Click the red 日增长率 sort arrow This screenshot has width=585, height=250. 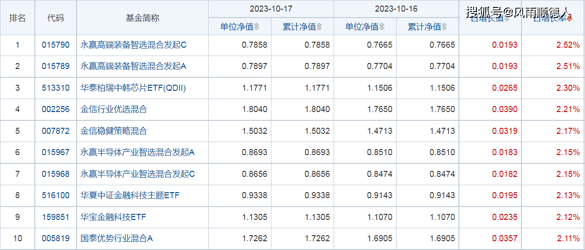pyautogui.click(x=569, y=19)
